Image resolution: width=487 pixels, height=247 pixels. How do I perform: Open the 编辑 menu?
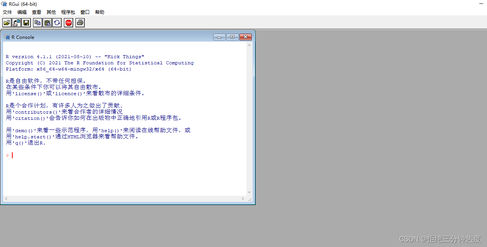click(x=22, y=12)
